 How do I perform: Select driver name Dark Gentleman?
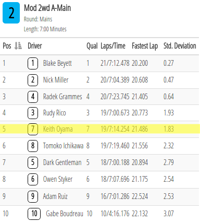(x=62, y=162)
